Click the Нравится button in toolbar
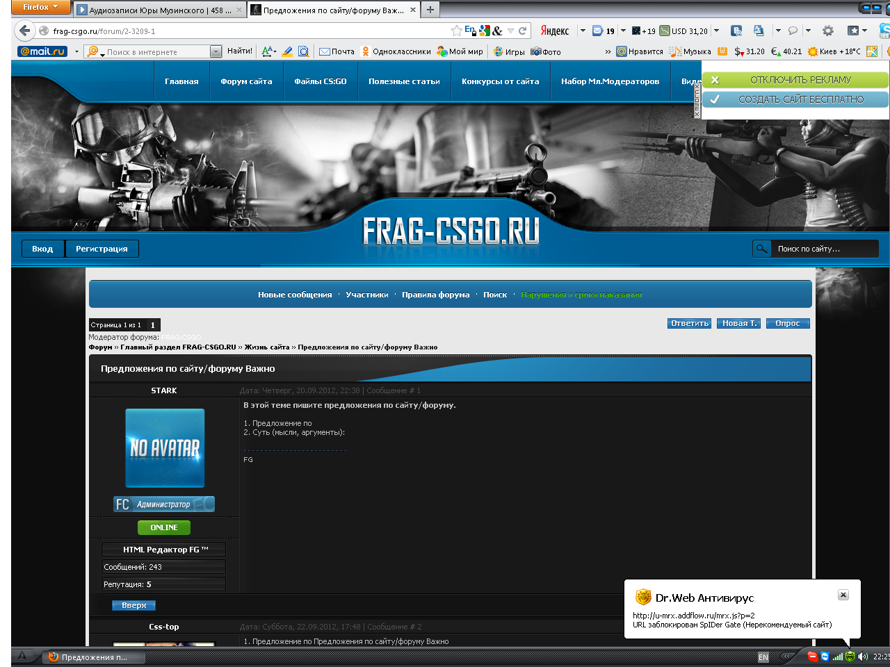Image resolution: width=890 pixels, height=667 pixels. pos(640,51)
